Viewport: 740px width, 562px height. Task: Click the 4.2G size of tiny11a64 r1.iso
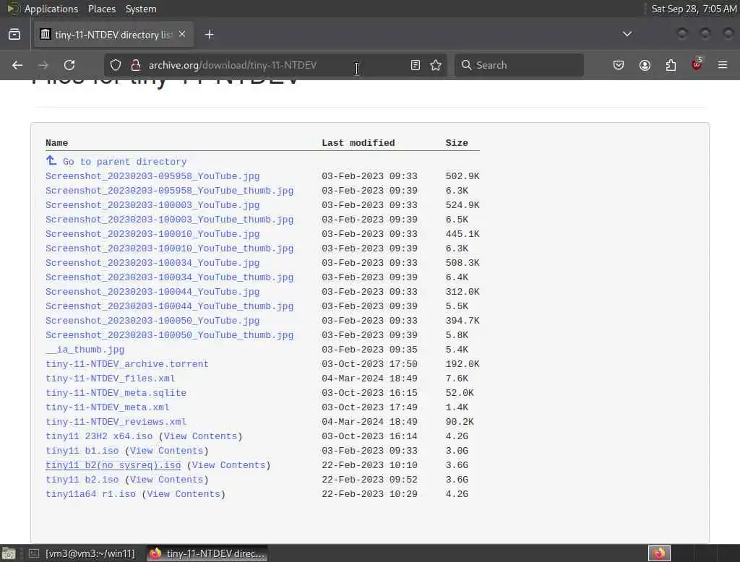pyautogui.click(x=457, y=494)
